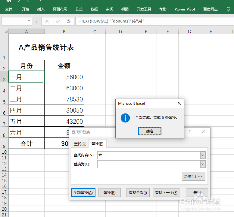234x217 pixels.
Task: Close the Microsoft Excel message box with X
Action: 179,103
